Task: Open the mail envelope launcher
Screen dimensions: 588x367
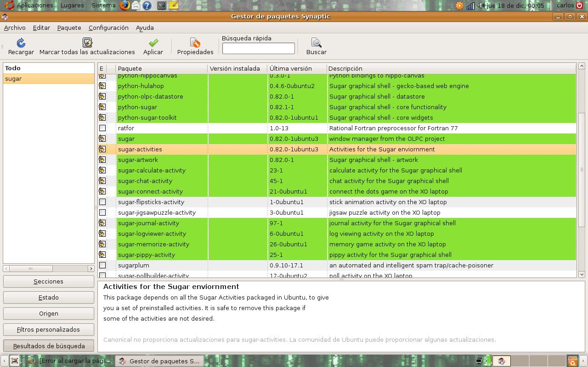Action: click(x=136, y=6)
